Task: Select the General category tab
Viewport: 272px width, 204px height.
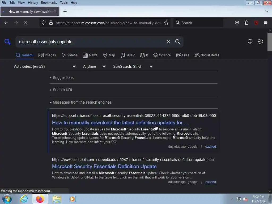Action: [x=24, y=55]
